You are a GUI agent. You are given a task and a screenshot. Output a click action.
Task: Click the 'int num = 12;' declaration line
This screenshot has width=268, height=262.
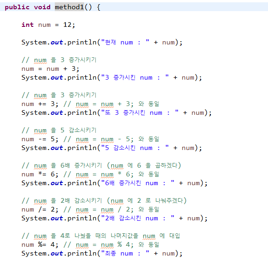point(48,25)
